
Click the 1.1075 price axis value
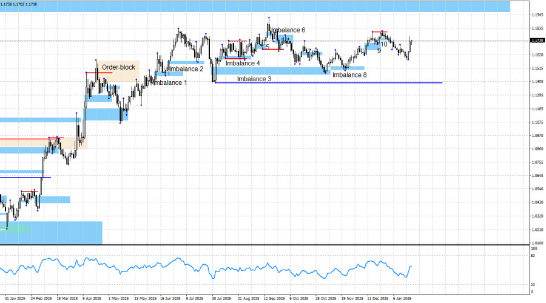[538, 122]
